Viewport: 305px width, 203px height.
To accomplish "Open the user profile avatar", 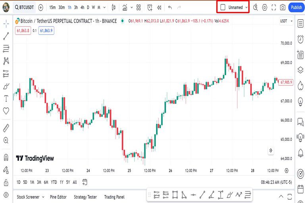I will pyautogui.click(x=6, y=8).
